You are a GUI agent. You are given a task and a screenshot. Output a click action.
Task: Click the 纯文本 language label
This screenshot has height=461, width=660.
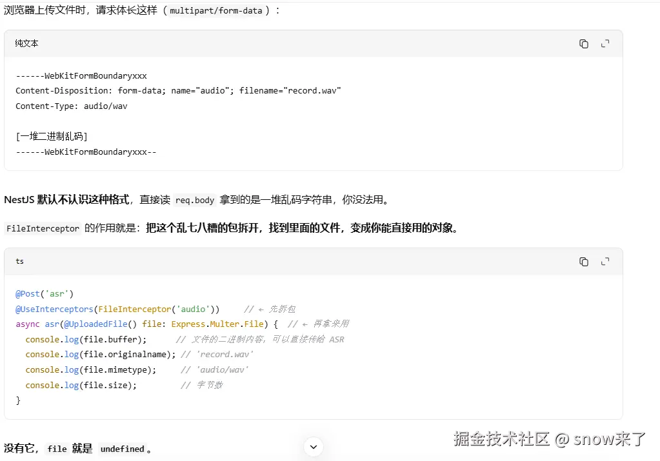pyautogui.click(x=26, y=43)
